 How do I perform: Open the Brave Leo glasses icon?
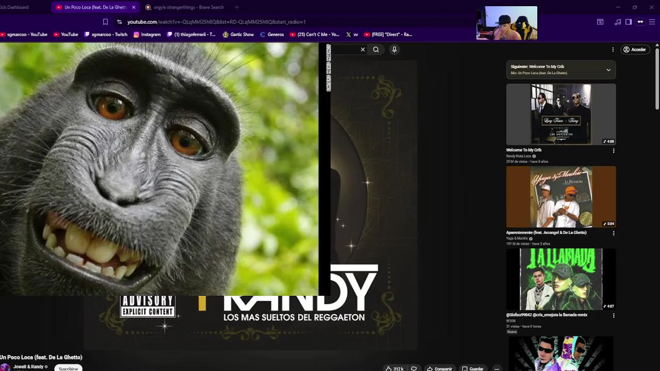tap(640, 22)
